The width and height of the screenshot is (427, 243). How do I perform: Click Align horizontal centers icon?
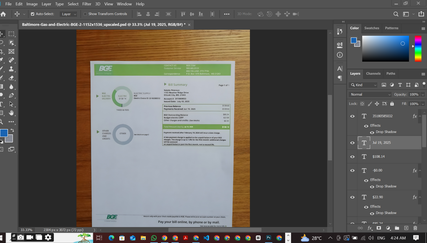[x=148, y=14]
